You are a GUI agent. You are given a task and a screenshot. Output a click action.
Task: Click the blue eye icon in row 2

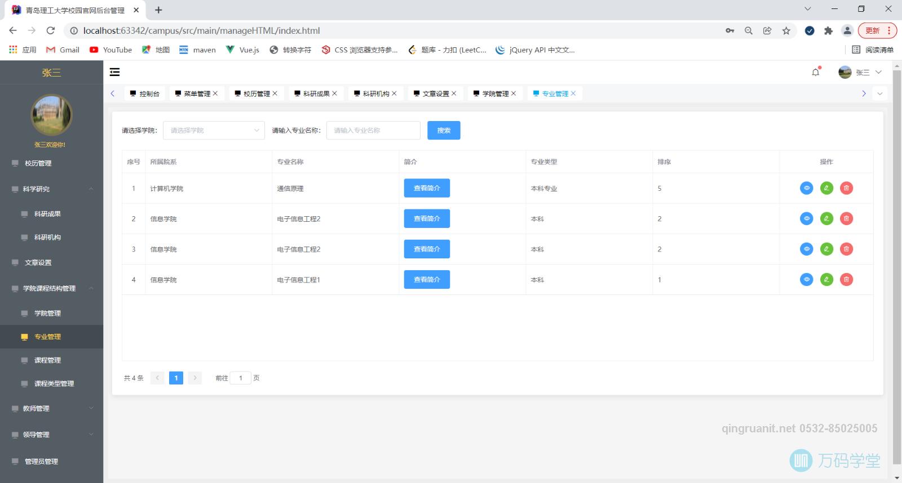807,218
